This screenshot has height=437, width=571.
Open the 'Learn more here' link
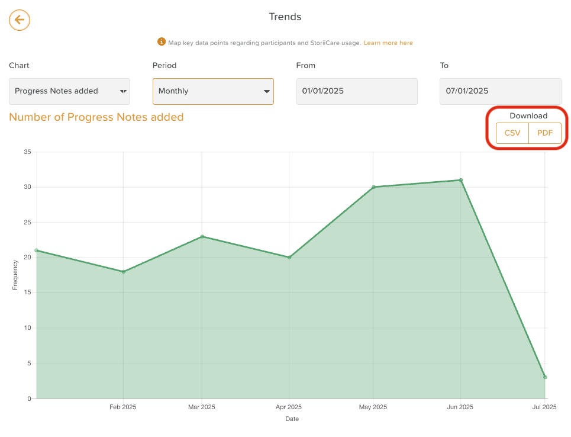point(388,43)
